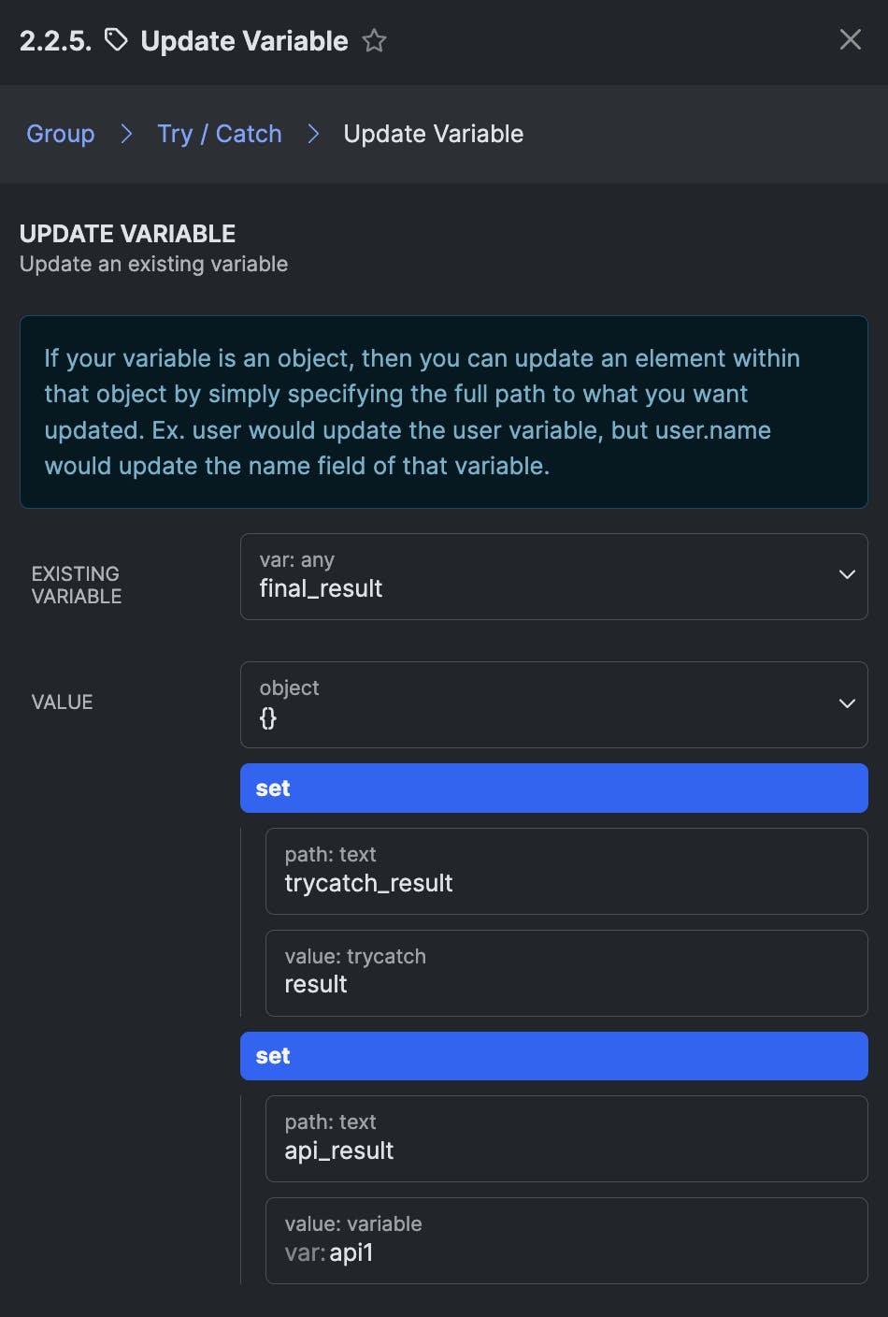Click the chevron on the object value field

point(847,703)
